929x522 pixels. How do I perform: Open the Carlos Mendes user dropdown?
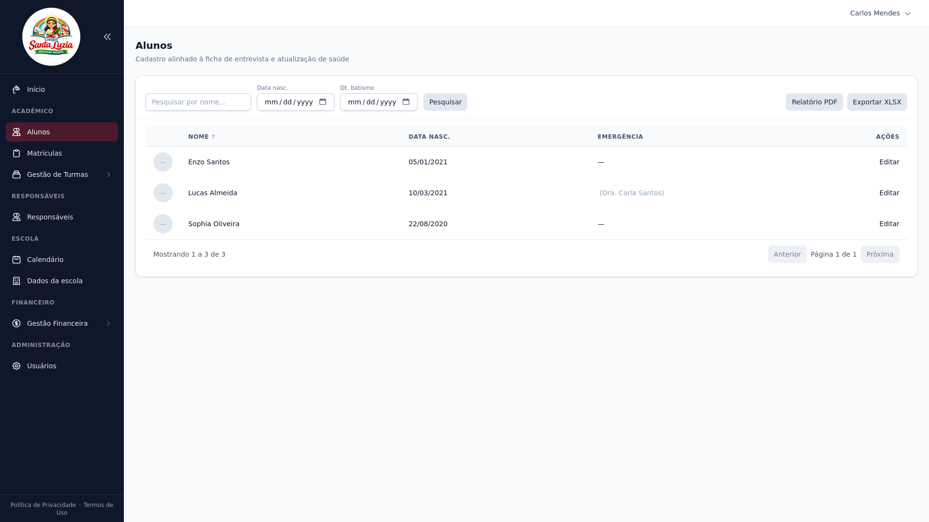tap(880, 13)
